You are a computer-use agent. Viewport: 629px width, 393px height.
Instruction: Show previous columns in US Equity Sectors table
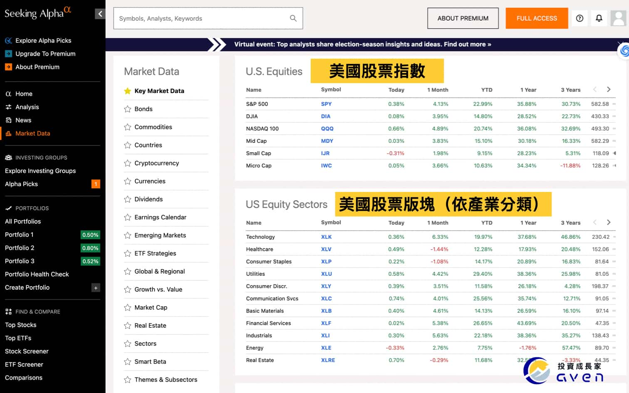[595, 222]
